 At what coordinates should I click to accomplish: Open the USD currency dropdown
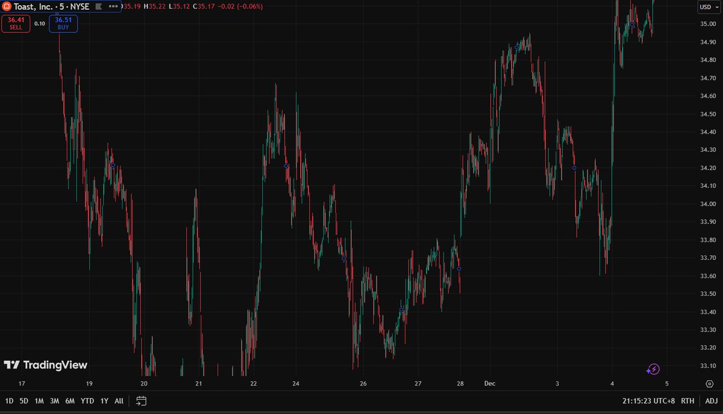tap(709, 7)
